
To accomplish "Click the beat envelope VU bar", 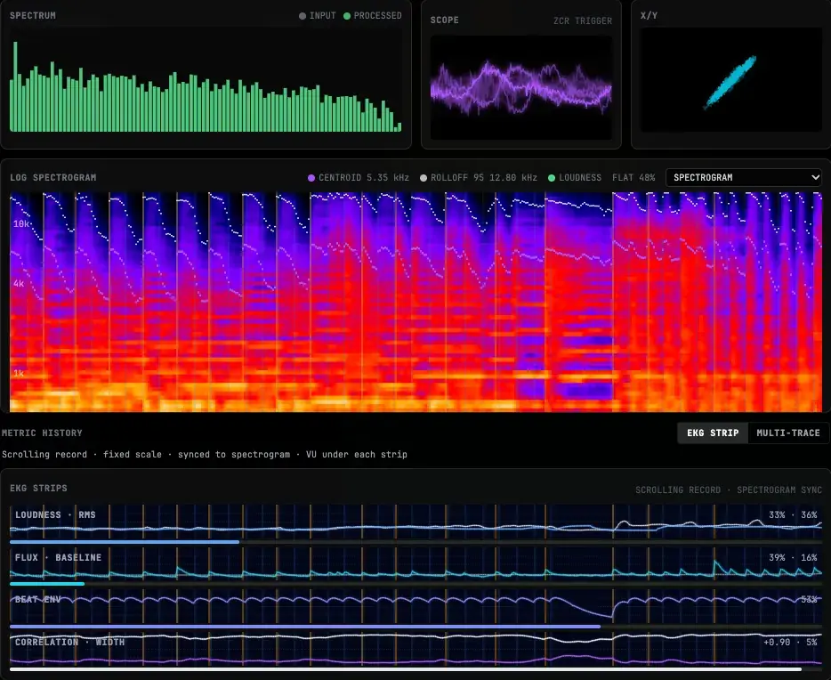I will click(416, 627).
